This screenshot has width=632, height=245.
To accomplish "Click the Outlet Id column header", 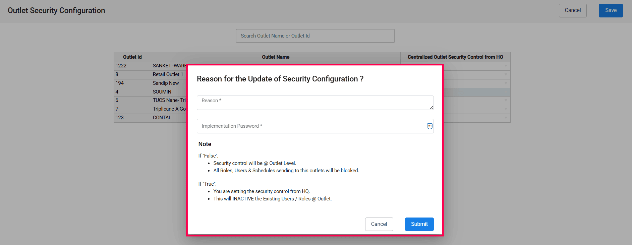I will pyautogui.click(x=132, y=57).
